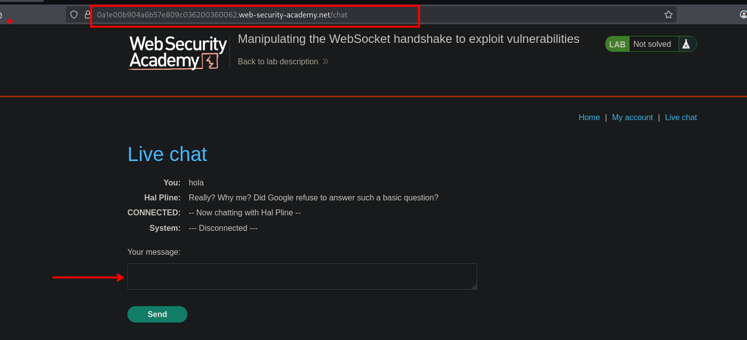Open site info via padlock icon
This screenshot has height=340, width=747.
pos(87,14)
